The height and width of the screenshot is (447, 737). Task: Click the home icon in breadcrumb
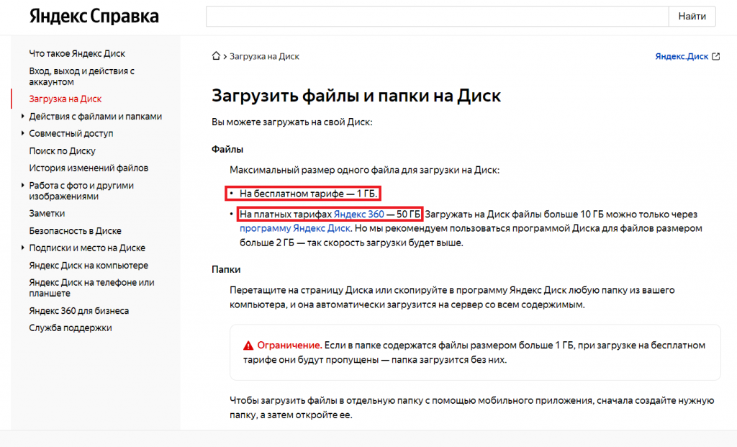[x=216, y=56]
